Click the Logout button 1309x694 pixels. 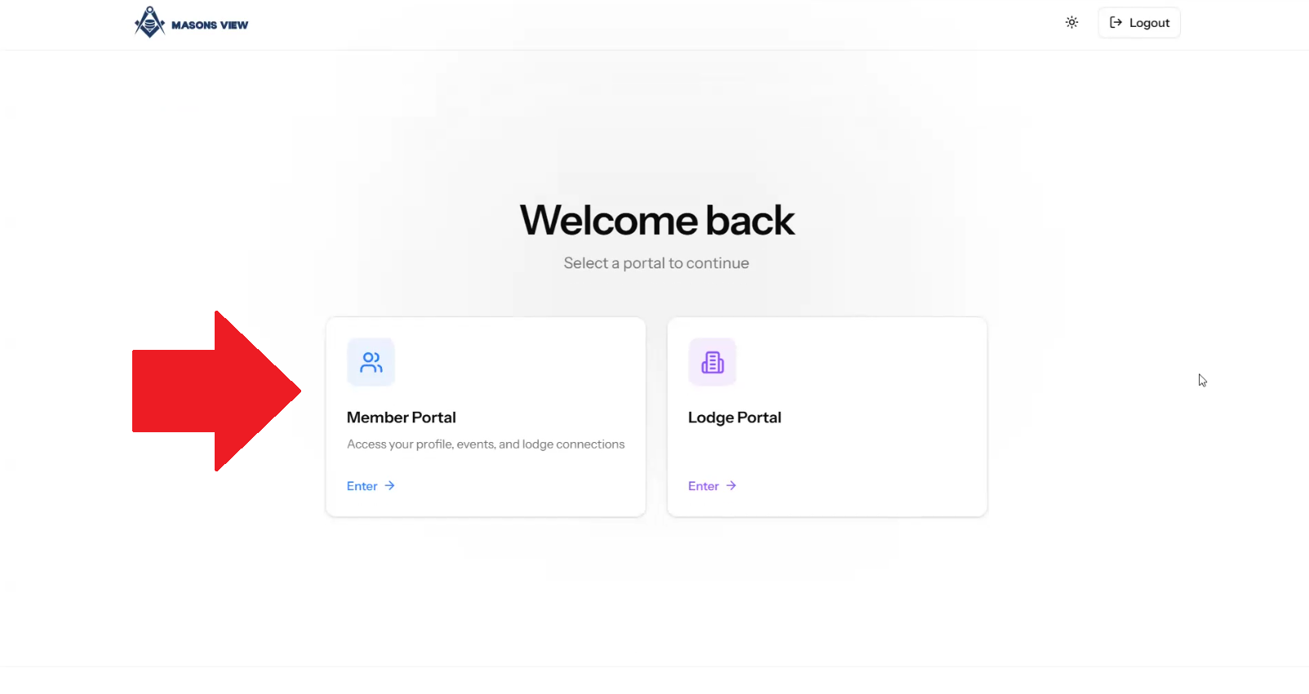[1139, 23]
